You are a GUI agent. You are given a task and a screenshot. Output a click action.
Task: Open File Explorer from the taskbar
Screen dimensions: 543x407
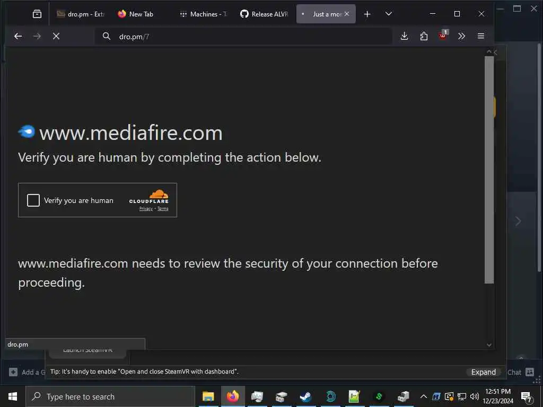tap(208, 396)
